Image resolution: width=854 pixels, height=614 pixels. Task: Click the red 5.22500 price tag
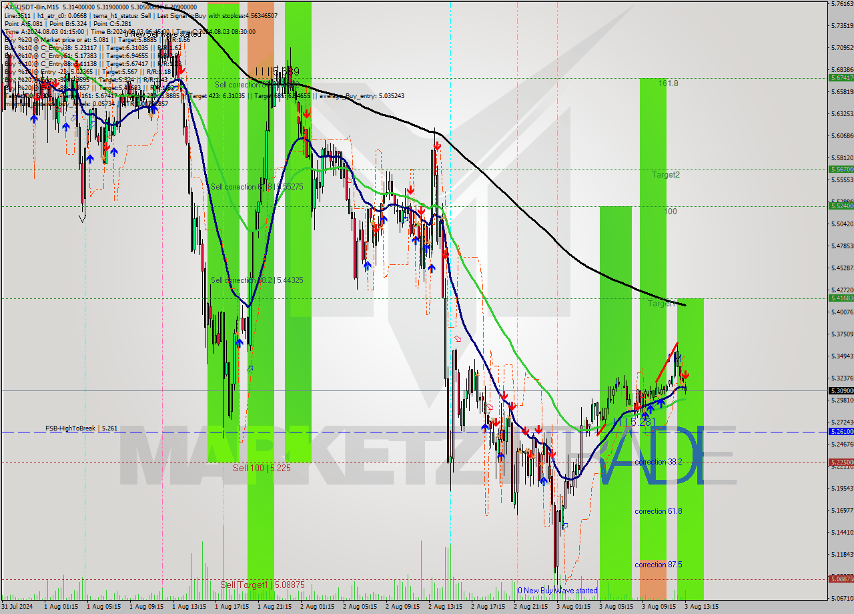[841, 462]
